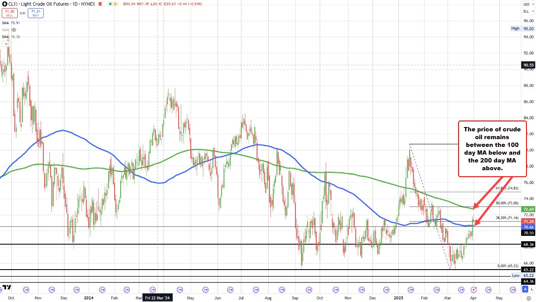The width and height of the screenshot is (536, 302).
Task: Click the fast-forward arrow above the Dec label
Action: tap(77, 289)
